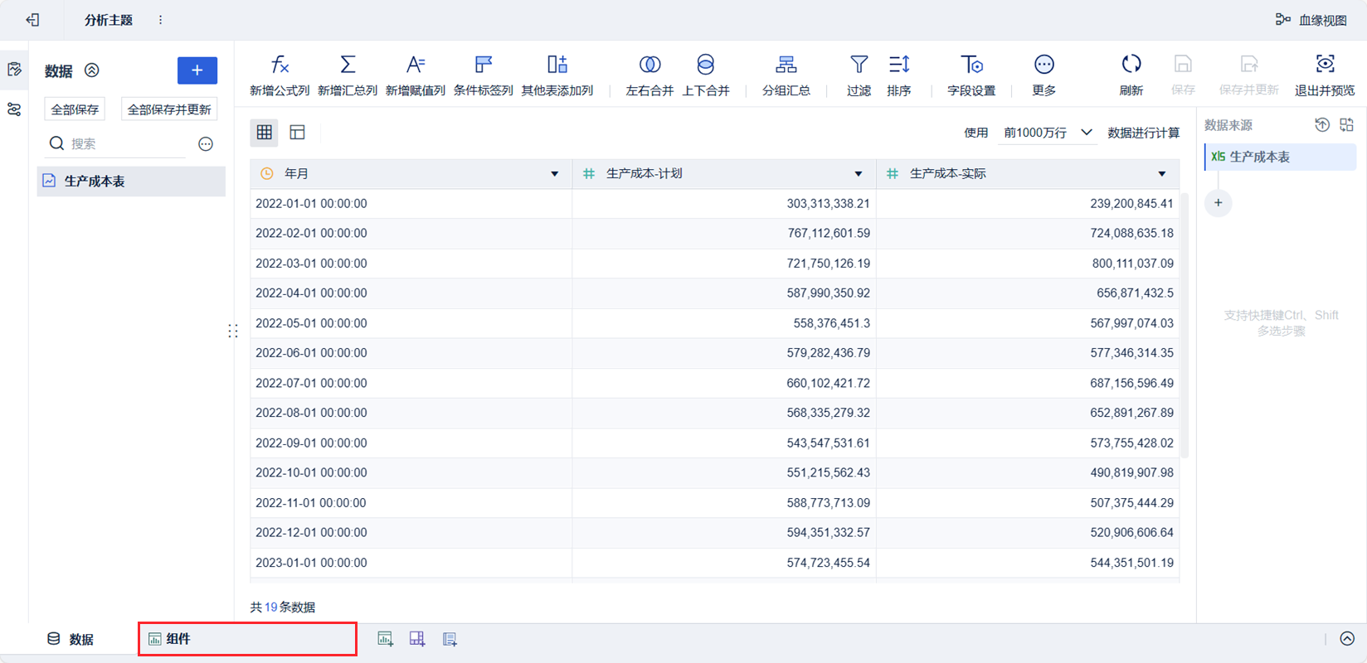Viewport: 1367px width, 663px height.
Task: Add a step with the circular plus
Action: [x=1219, y=203]
